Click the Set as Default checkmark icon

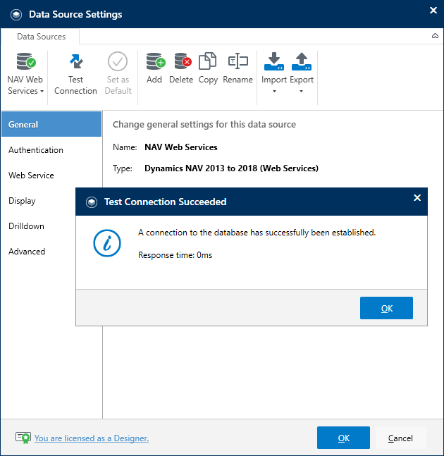tap(118, 61)
